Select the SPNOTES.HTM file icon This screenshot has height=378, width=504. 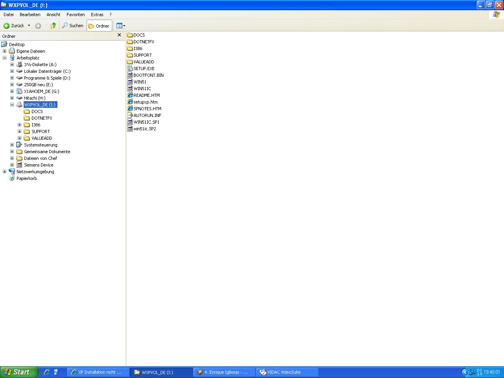click(x=130, y=109)
